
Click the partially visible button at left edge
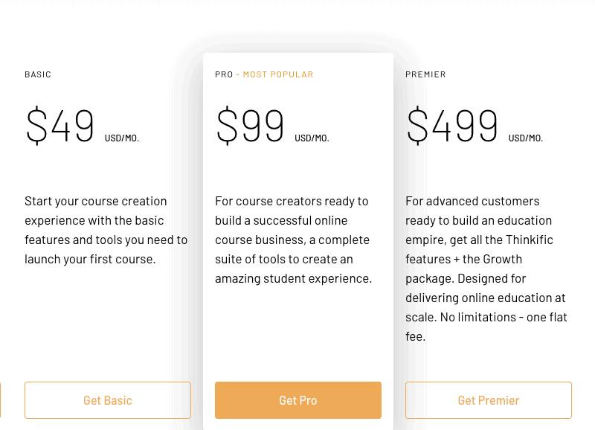tap(1, 400)
